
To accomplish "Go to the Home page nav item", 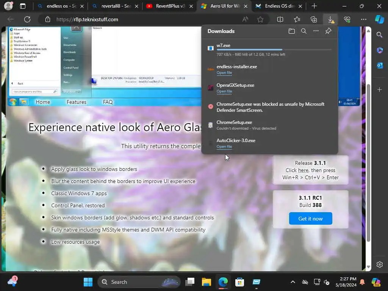I will pos(43,102).
